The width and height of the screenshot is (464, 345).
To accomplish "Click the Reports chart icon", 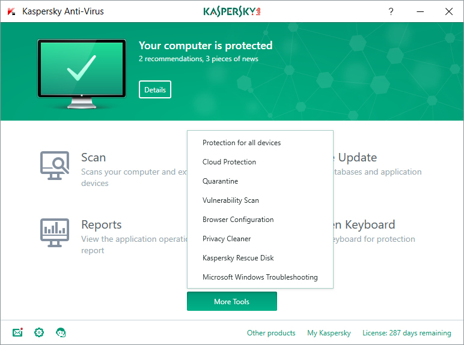I will [55, 231].
